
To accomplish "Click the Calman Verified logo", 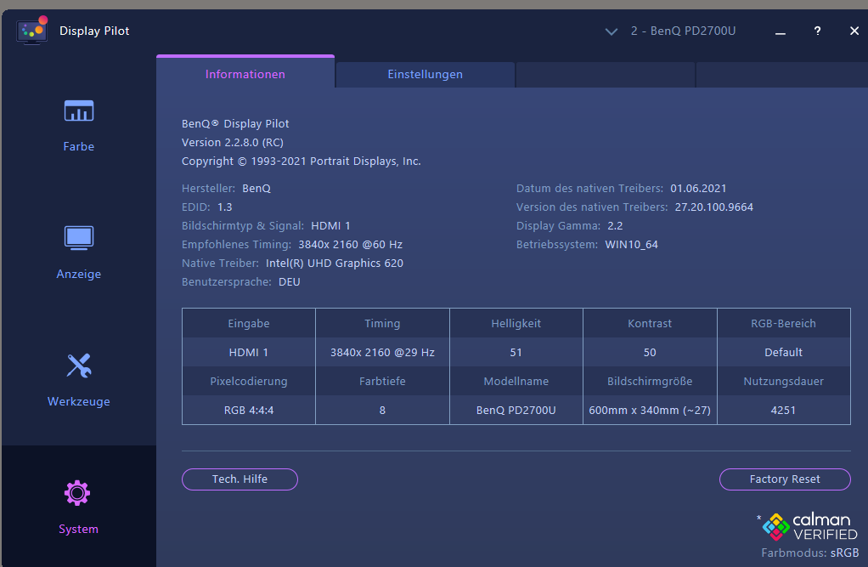I will tap(810, 526).
